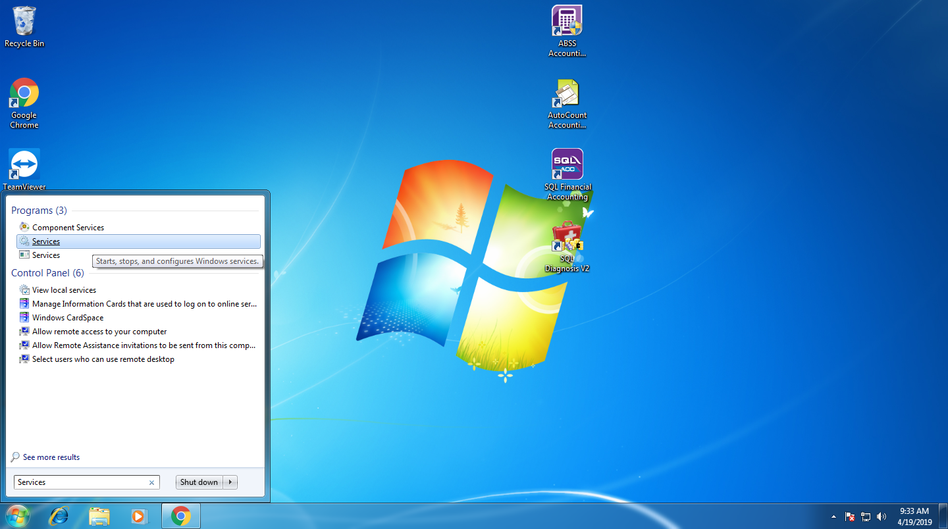Open the ABSS Accounting desktop shortcut
The image size is (948, 529).
(567, 31)
